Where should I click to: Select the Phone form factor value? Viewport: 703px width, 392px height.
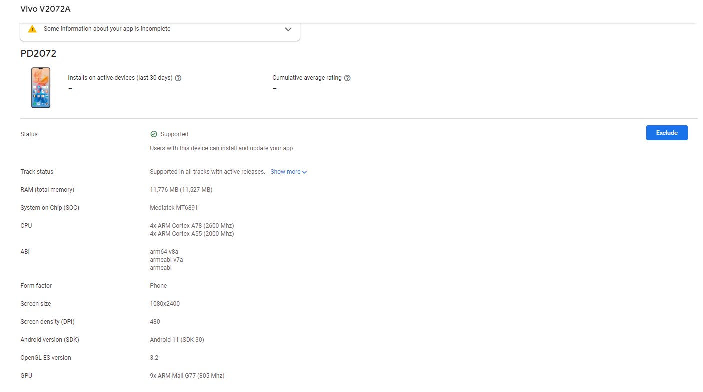tap(158, 286)
